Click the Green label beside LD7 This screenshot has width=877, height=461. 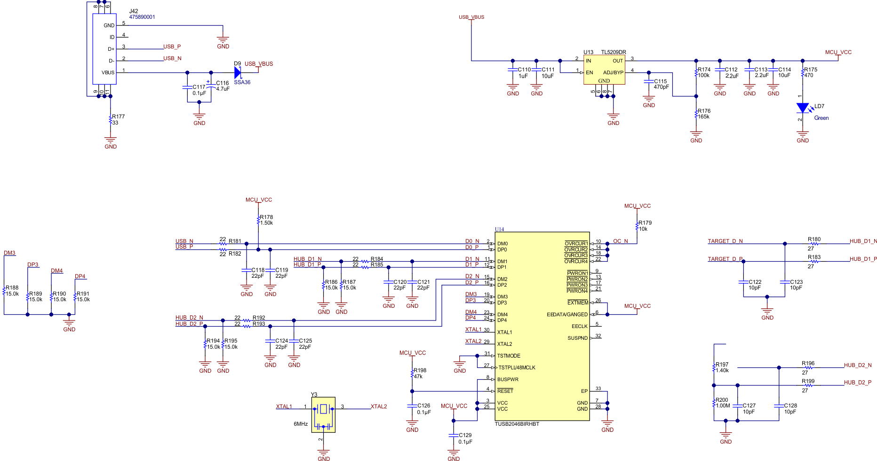pyautogui.click(x=821, y=118)
